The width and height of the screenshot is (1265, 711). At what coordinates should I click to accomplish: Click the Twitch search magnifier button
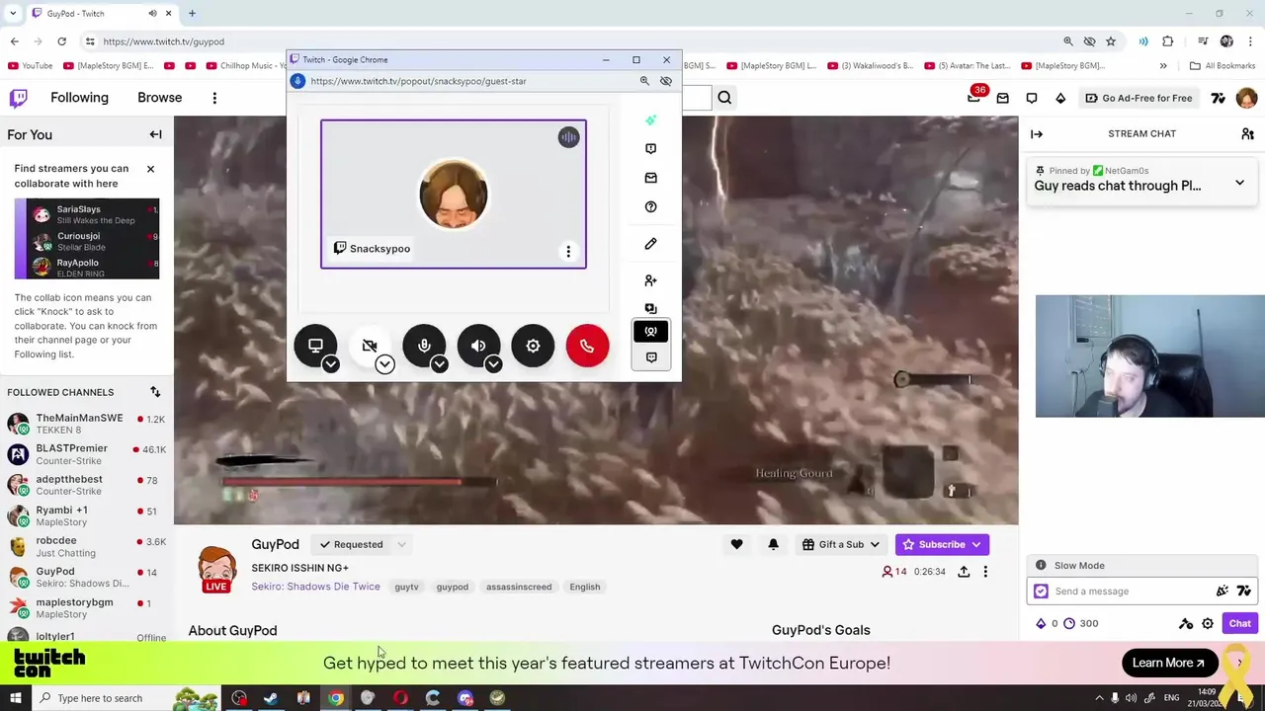[724, 98]
